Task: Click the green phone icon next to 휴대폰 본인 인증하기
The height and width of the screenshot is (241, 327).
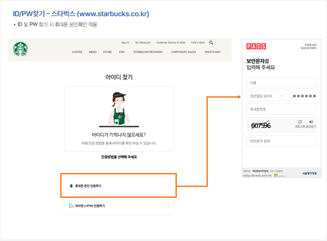Action: click(x=71, y=186)
